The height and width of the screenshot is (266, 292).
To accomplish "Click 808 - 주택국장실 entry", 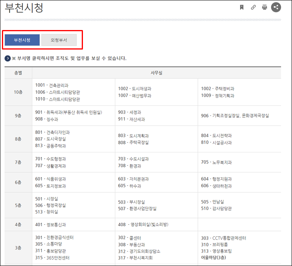I will point(133,142).
